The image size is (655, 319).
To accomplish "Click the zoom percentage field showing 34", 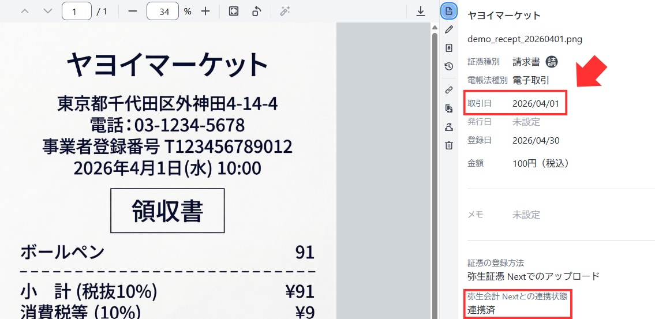I will point(163,12).
